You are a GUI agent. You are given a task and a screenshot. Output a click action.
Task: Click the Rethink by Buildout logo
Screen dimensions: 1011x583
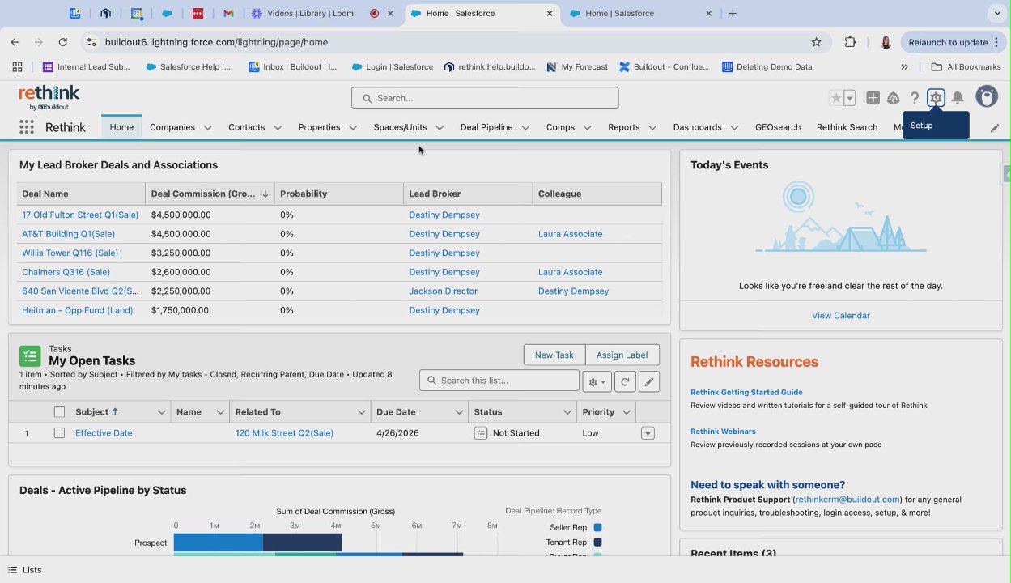tap(49, 97)
